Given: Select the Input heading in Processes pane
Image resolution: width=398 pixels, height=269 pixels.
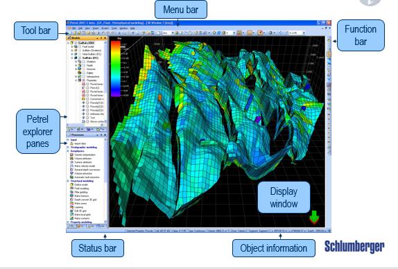Looking at the screenshot, I should pyautogui.click(x=73, y=140).
